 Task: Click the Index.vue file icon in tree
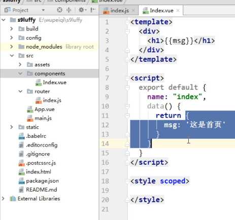[39, 83]
